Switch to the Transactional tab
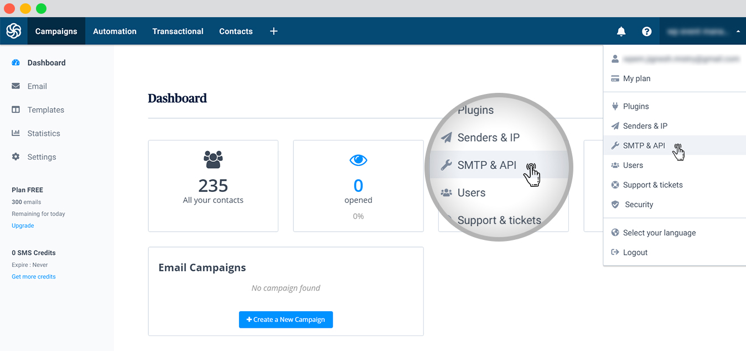Image resolution: width=746 pixels, height=351 pixels. 178,31
